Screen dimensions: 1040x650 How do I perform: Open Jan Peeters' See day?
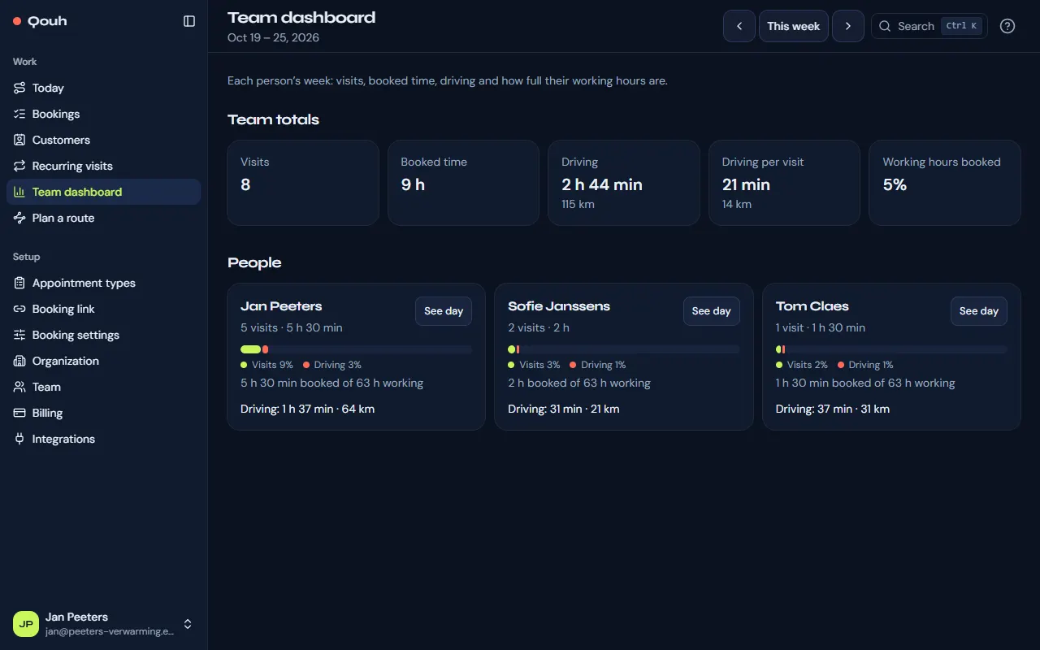coord(444,311)
